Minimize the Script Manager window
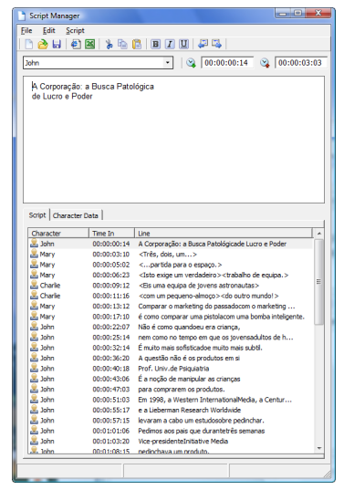The image size is (344, 490). tap(283, 13)
